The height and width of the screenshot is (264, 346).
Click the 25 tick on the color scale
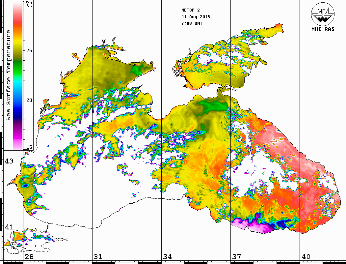click(29, 50)
